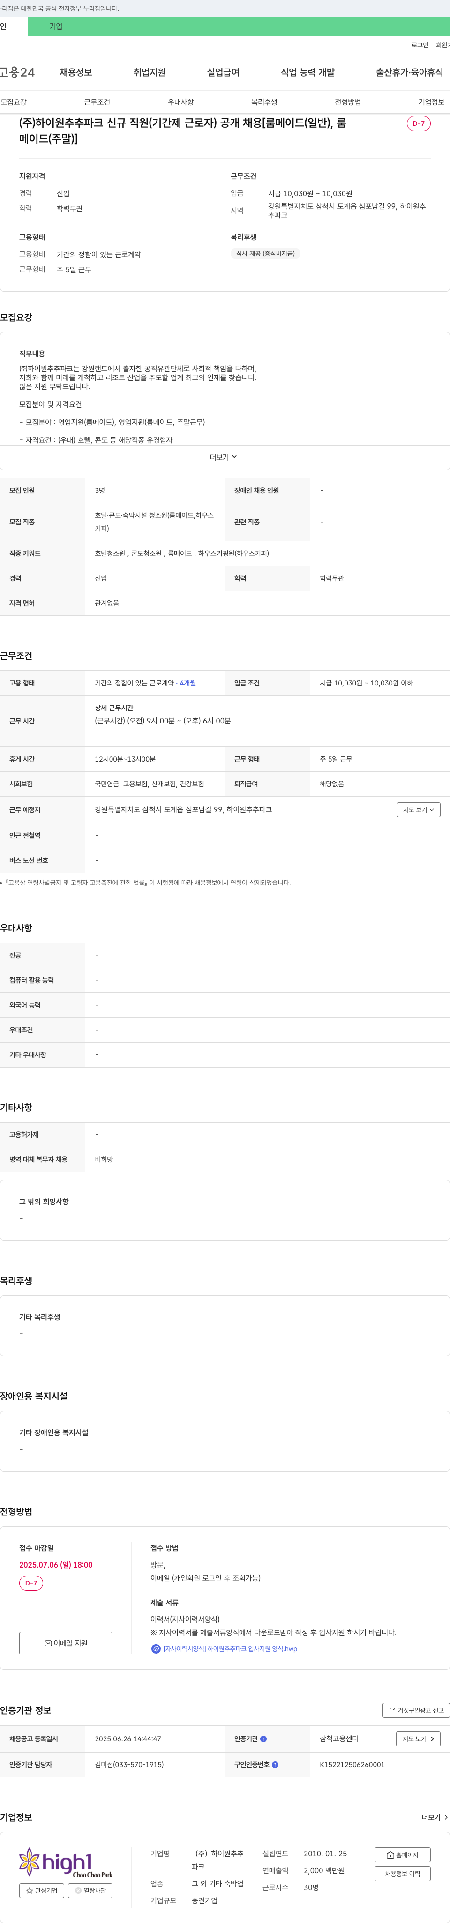Open 더보기 link beside 기업정보

pyautogui.click(x=435, y=1817)
